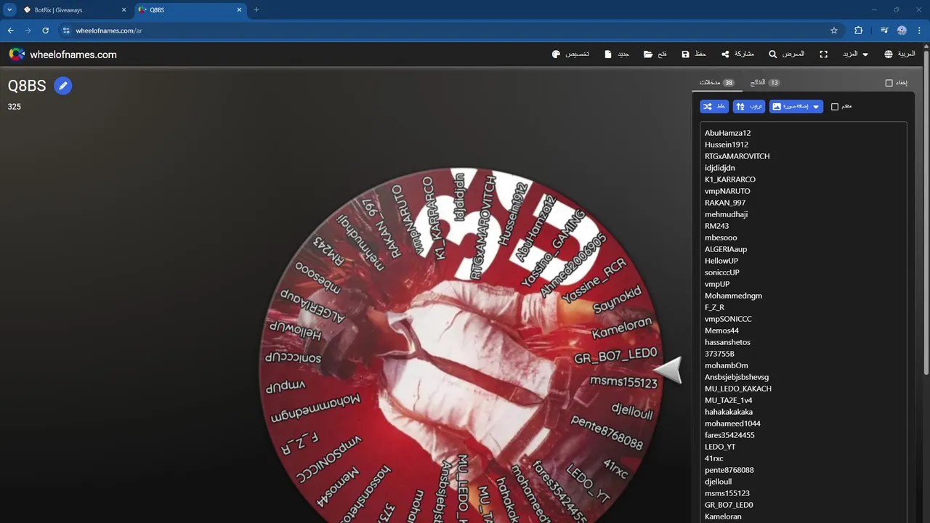The height and width of the screenshot is (523, 930).
Task: Click the pente8768088 entry in list
Action: pyautogui.click(x=729, y=470)
